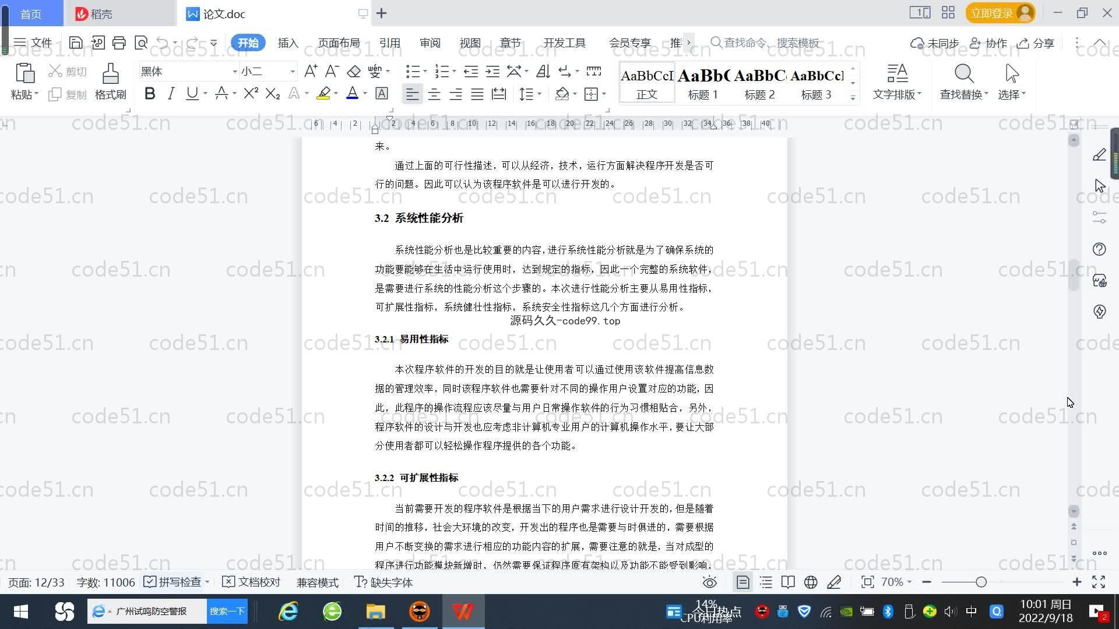Expand numbered list style dropdown
Viewport: 1119px width, 629px height.
tap(454, 72)
